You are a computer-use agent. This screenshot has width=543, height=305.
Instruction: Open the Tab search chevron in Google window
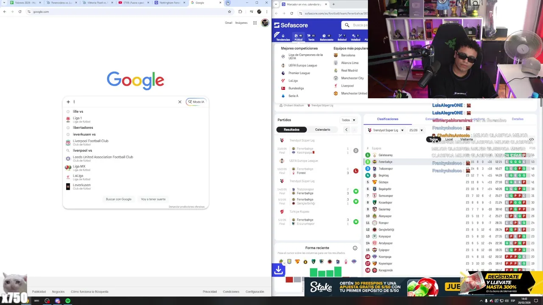click(4, 3)
